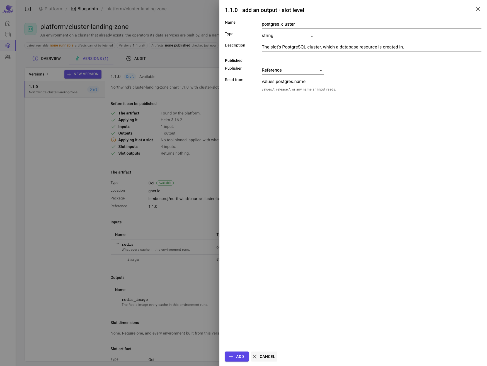Image resolution: width=487 pixels, height=366 pixels.
Task: Open the Blueprints layers sidebar icon
Action: pyautogui.click(x=8, y=46)
